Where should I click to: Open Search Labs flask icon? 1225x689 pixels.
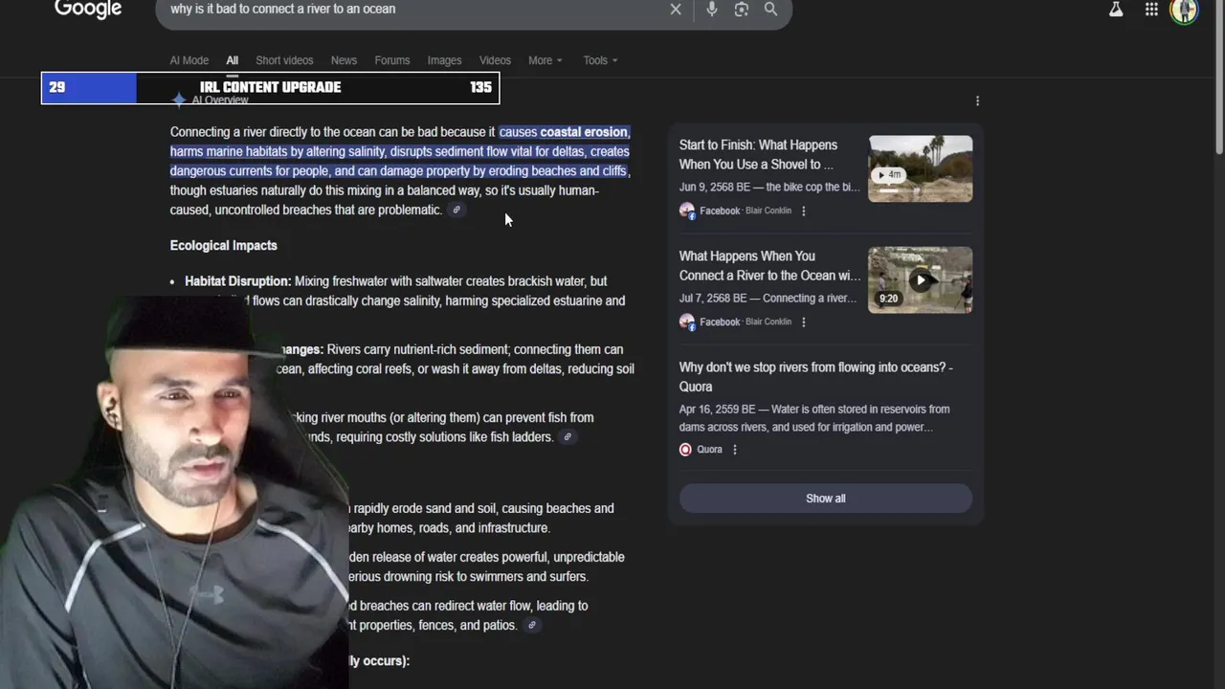click(1116, 10)
